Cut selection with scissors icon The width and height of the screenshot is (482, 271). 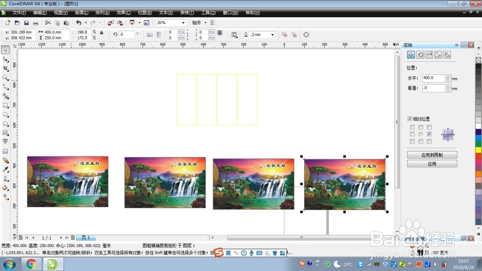48,23
